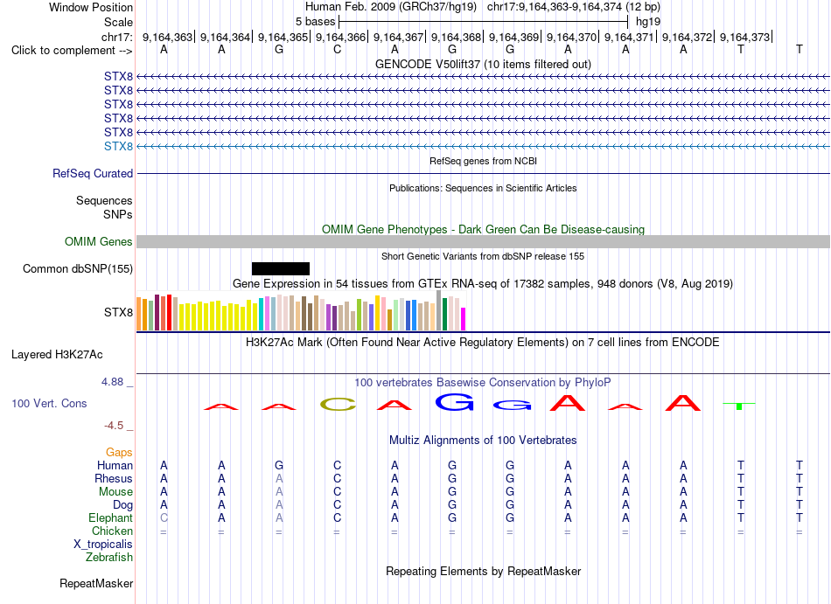Click the OMIM Genes label
Screen dimensions: 831x604
pos(98,242)
